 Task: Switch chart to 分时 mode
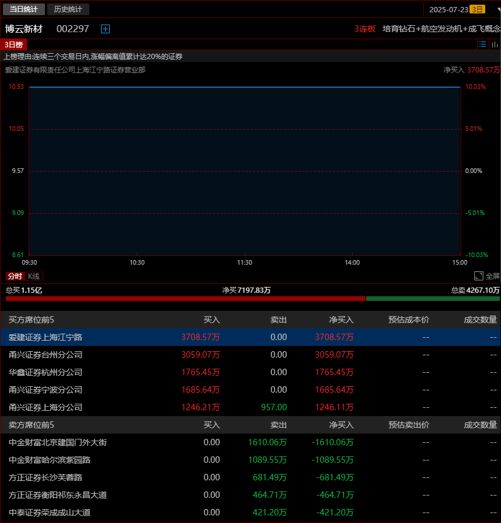(15, 276)
